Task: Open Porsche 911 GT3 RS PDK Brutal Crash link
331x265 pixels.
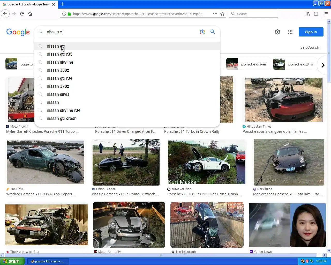Action: pyautogui.click(x=205, y=194)
